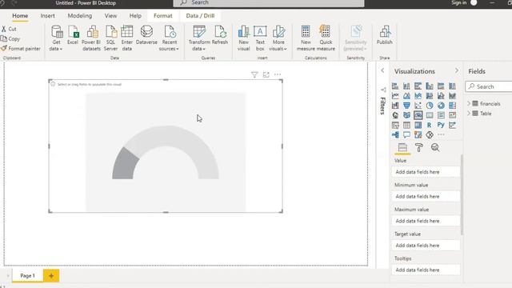Screen dimensions: 512x288
Task: Select the Table visual icon
Action: (x=406, y=125)
